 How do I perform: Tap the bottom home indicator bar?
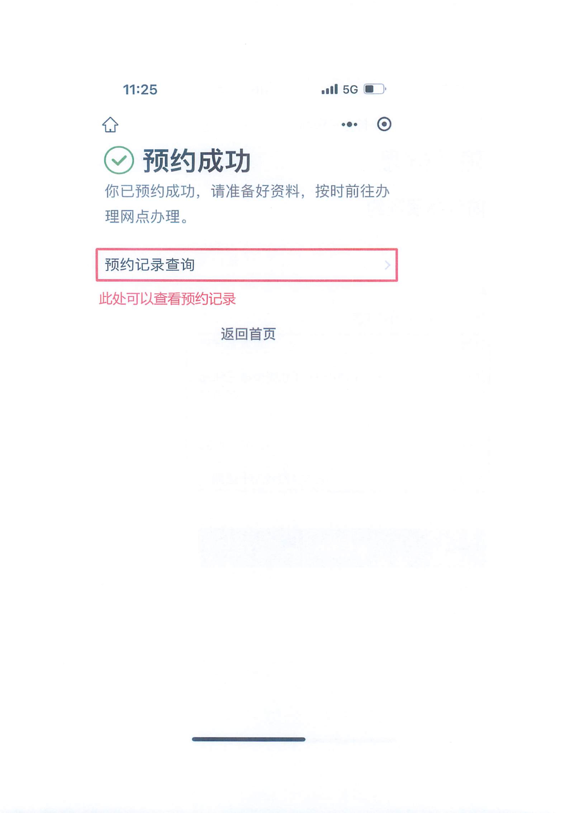(x=249, y=739)
